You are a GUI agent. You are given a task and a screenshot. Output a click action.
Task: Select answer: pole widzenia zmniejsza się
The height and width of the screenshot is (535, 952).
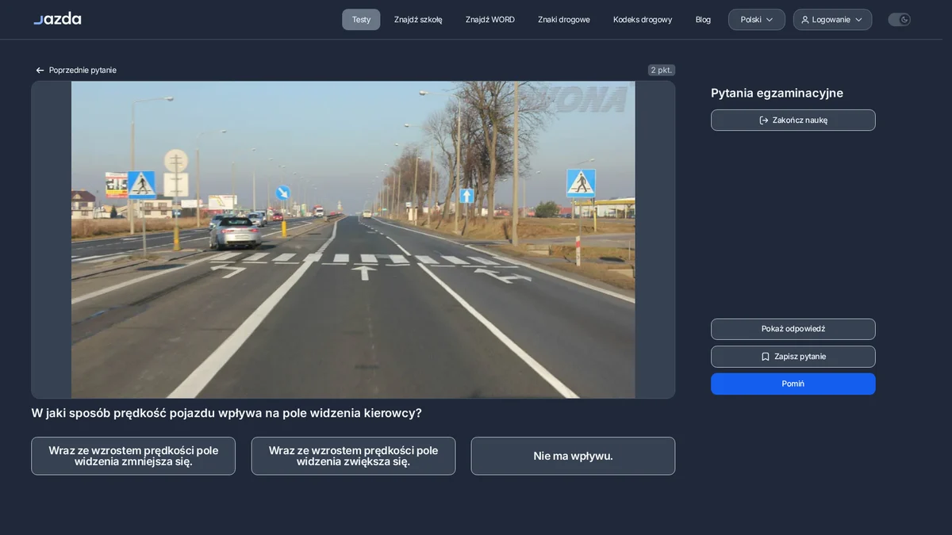[x=133, y=456]
